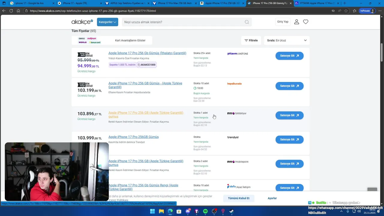The width and height of the screenshot is (384, 216).
Task: Click the Giriş Yap login button
Action: point(283,22)
